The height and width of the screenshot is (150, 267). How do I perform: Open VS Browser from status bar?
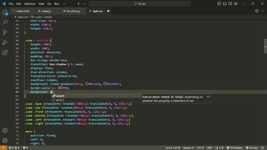point(234,147)
